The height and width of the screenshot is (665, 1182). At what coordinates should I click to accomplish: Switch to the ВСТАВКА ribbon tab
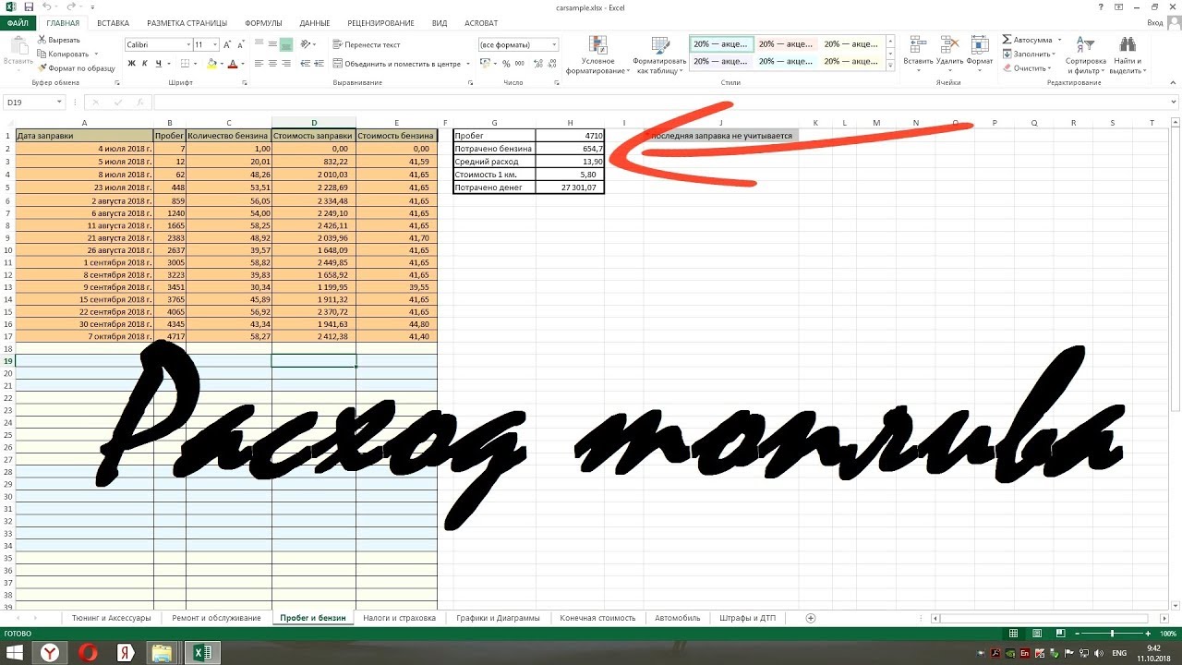coord(113,22)
